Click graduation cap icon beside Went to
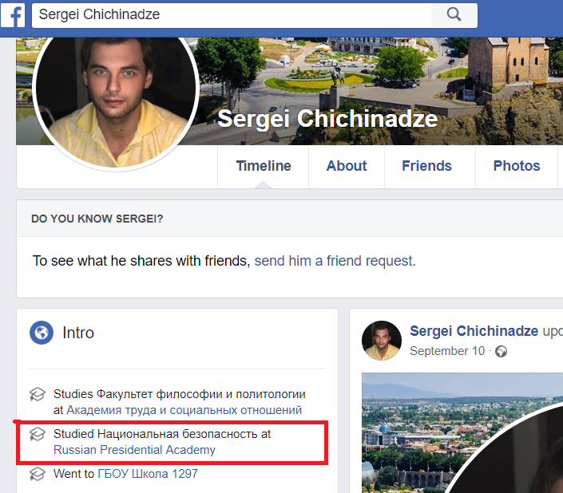The image size is (563, 493). (x=37, y=474)
